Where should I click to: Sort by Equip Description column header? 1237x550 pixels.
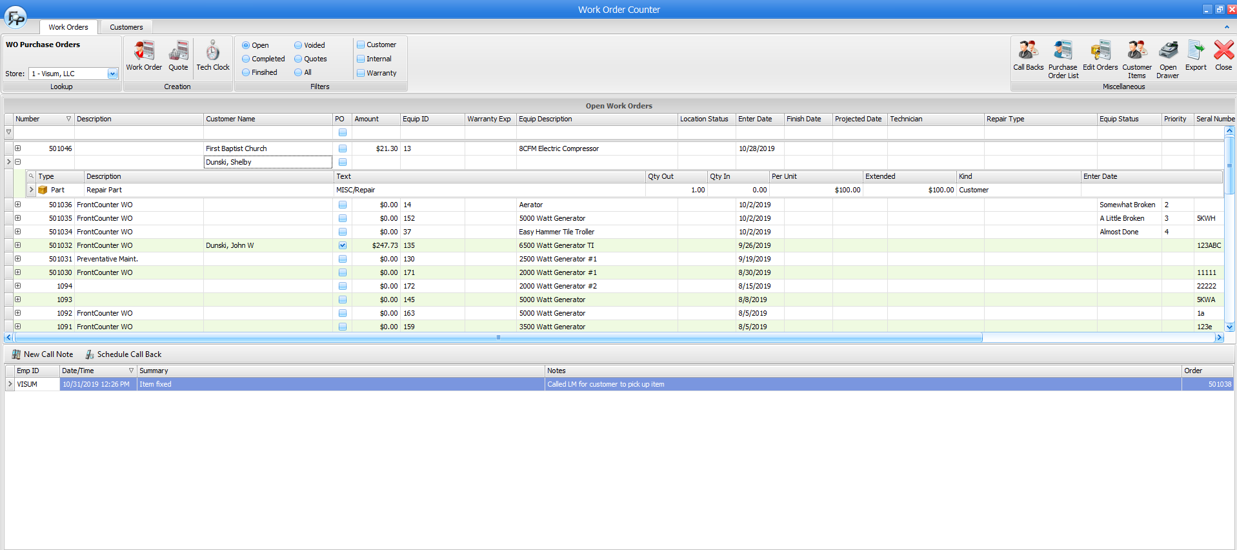pos(597,119)
